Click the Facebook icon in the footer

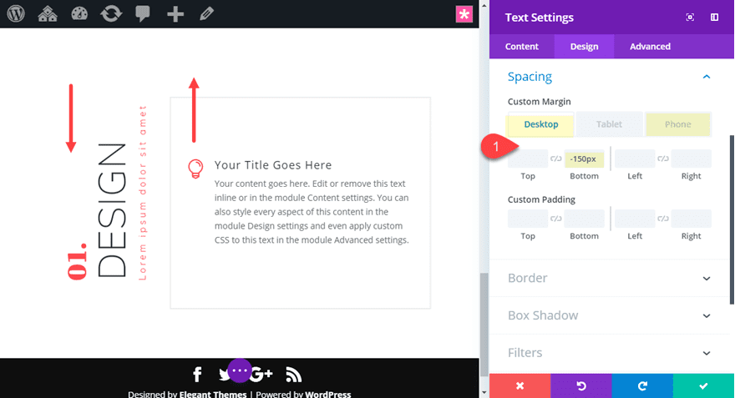click(x=197, y=375)
